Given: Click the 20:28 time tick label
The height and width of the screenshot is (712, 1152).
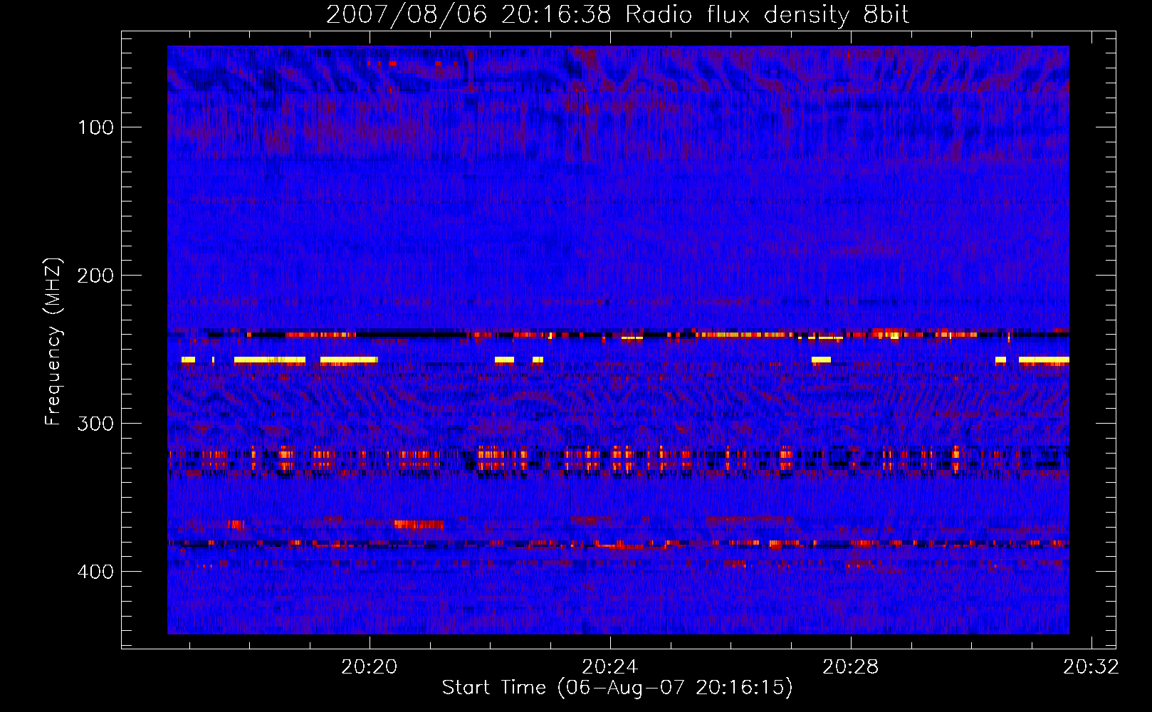Looking at the screenshot, I should [x=850, y=667].
